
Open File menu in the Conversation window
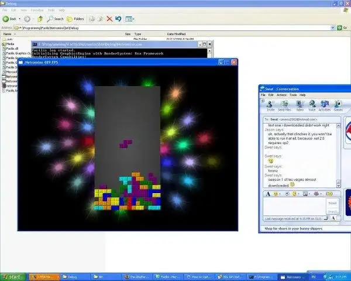[263, 95]
